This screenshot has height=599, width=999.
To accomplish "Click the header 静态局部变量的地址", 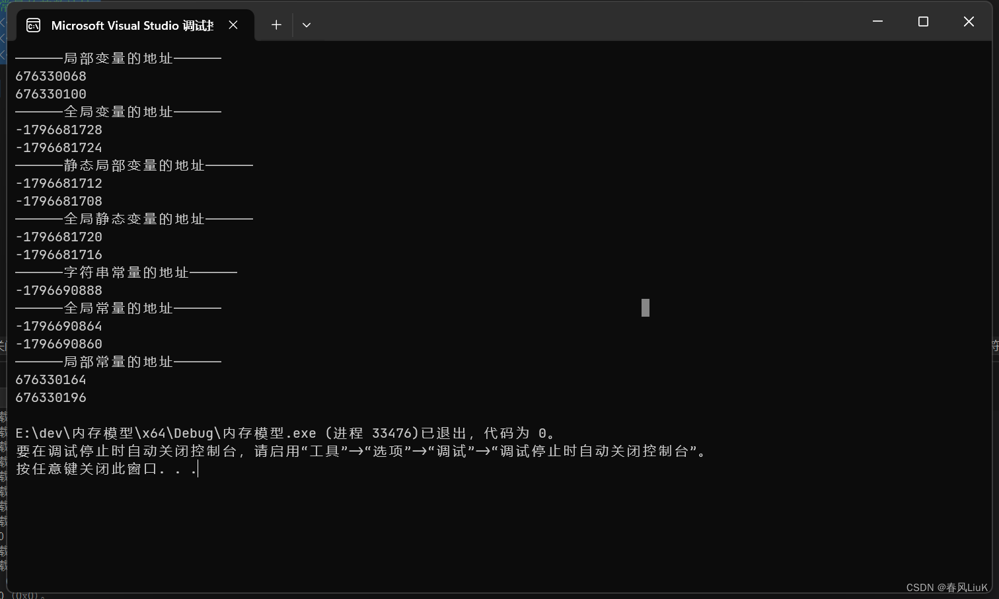I will pyautogui.click(x=134, y=165).
